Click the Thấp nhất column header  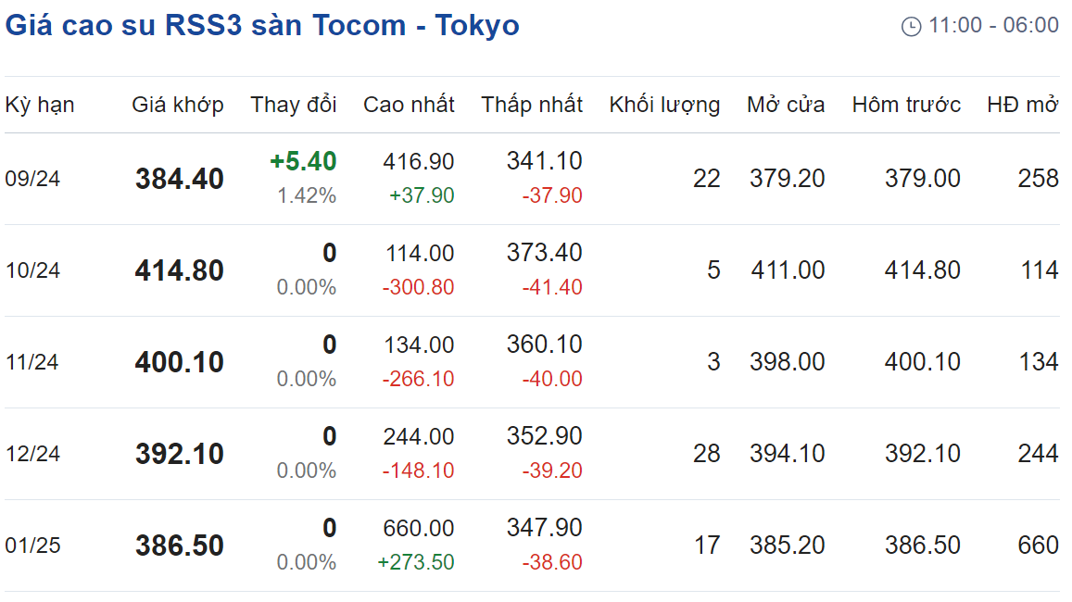[532, 105]
